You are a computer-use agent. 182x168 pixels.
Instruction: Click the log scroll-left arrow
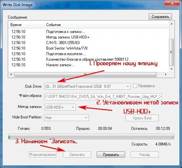coord(11,74)
